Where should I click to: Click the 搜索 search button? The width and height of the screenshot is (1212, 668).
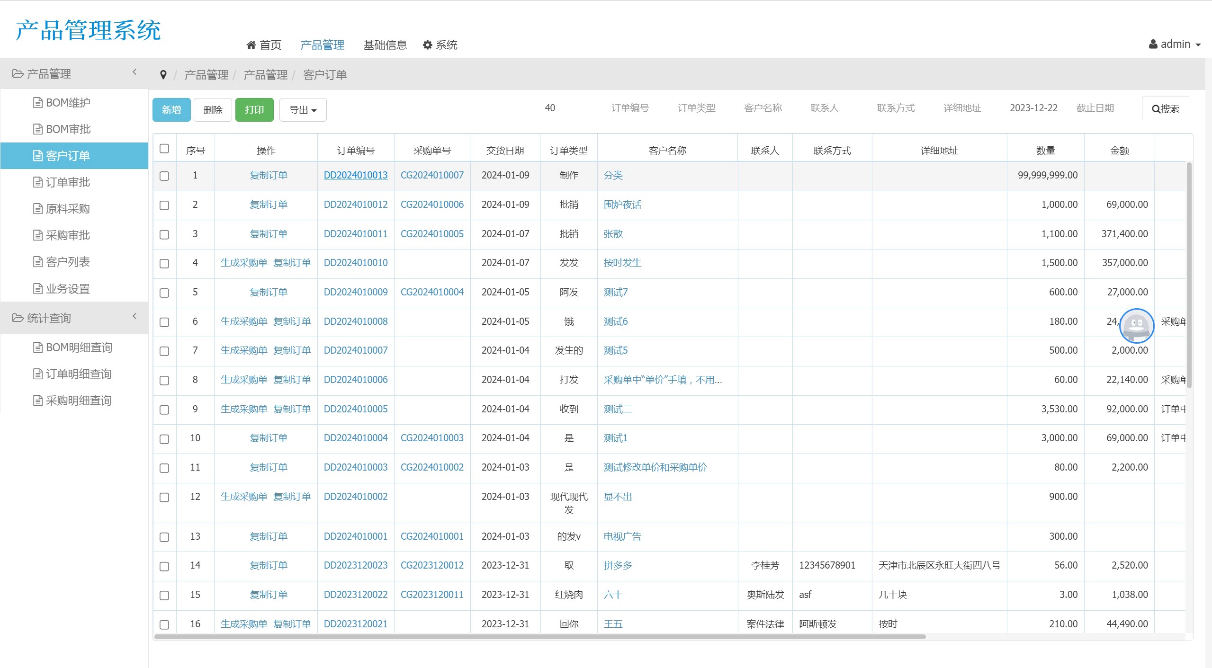(x=1165, y=109)
